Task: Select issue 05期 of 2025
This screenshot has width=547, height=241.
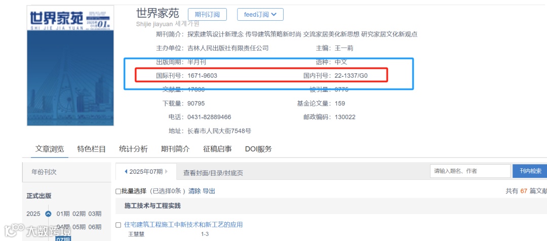Action: pos(79,227)
